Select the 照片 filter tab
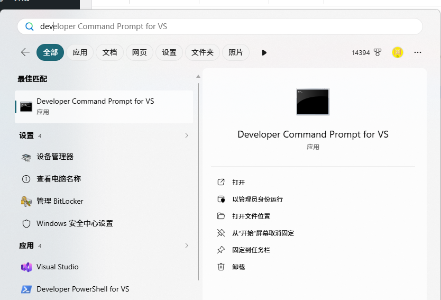This screenshot has height=300, width=441. click(x=236, y=52)
